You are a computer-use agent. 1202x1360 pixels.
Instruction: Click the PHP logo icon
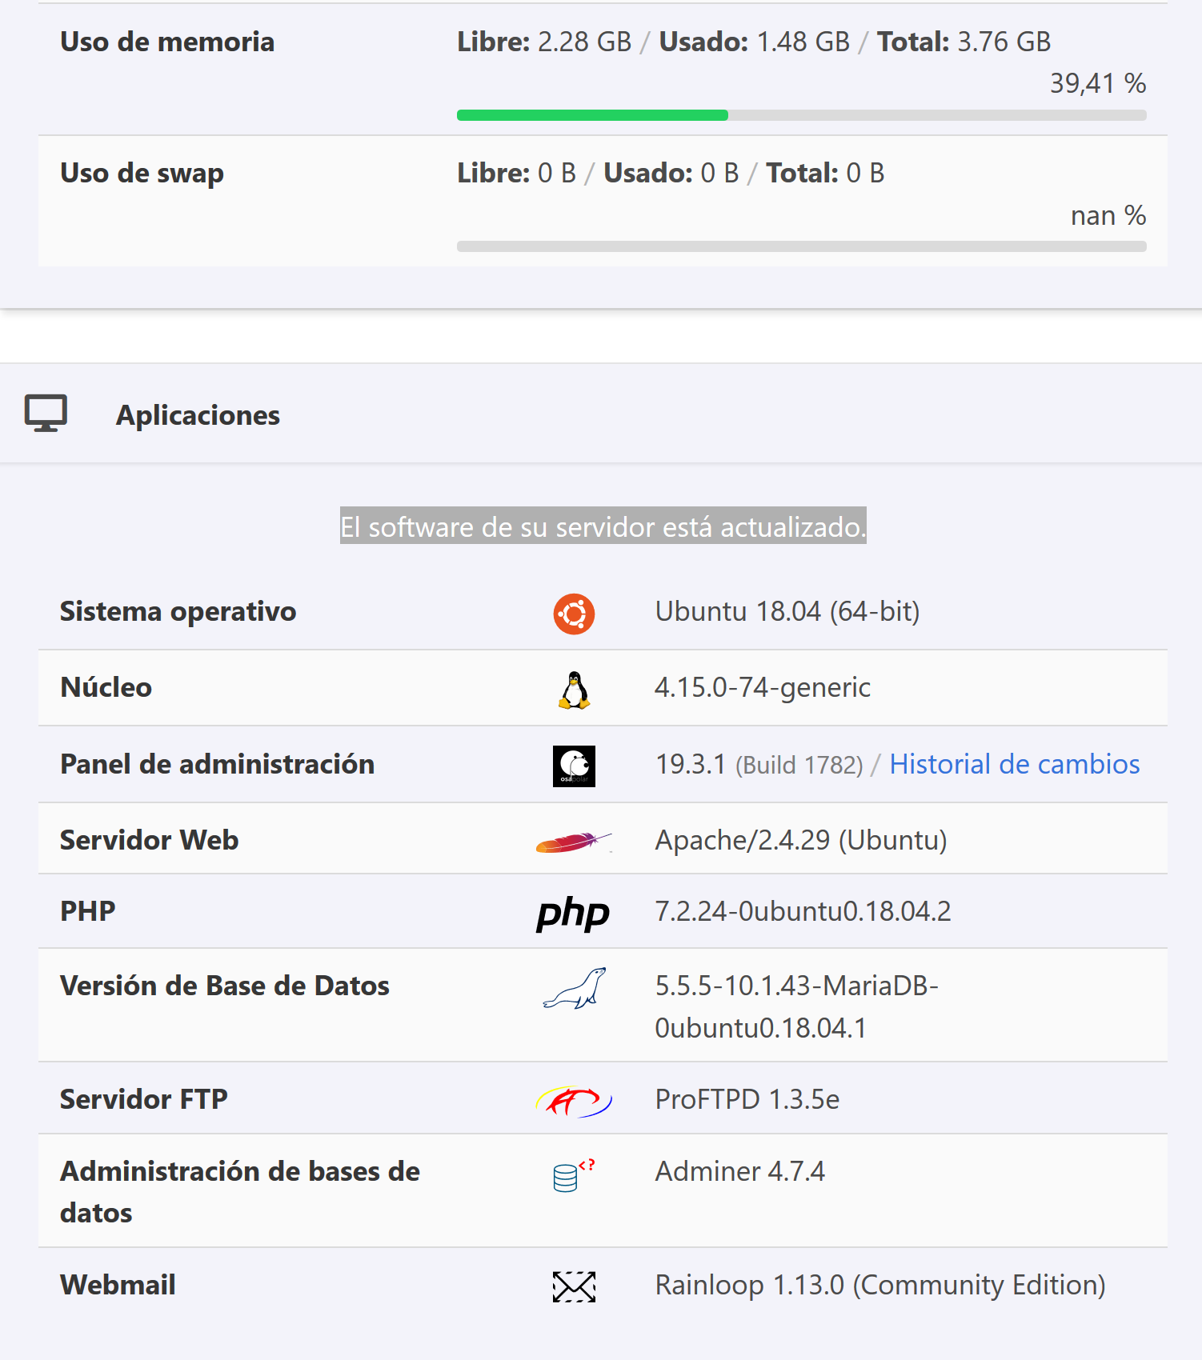click(573, 913)
